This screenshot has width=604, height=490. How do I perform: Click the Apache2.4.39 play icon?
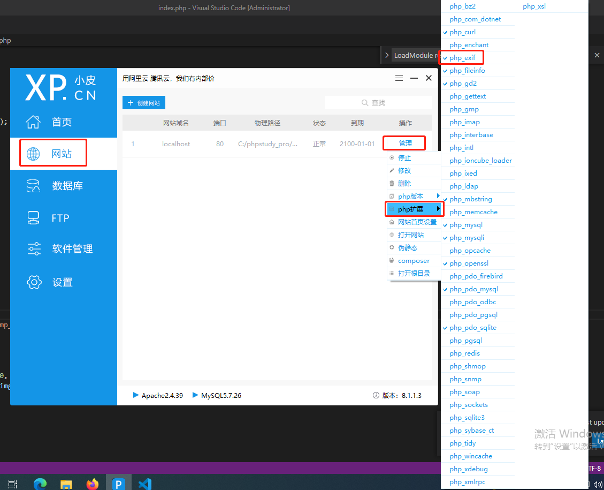(135, 395)
